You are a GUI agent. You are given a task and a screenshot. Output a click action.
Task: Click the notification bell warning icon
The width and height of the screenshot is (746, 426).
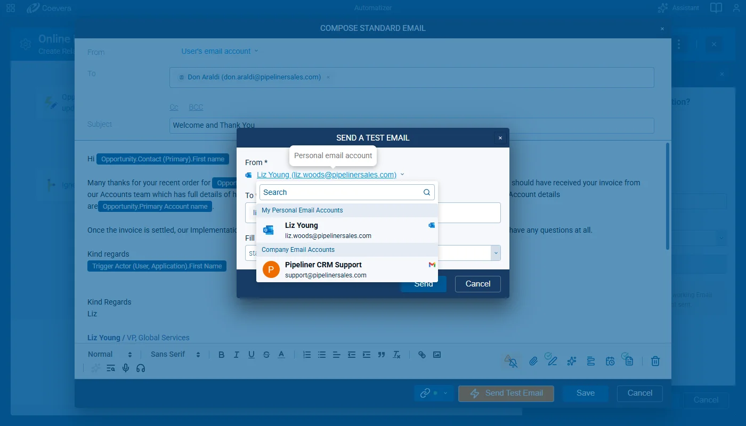tap(512, 361)
